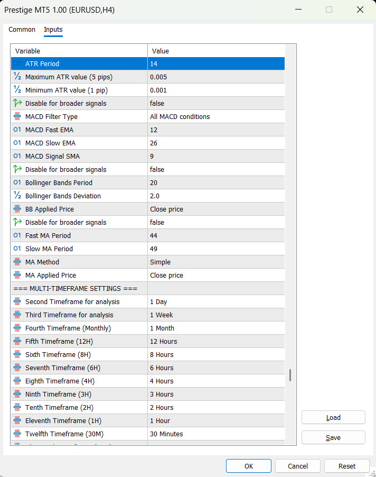Click the enum icon beside Twelfth Timeframe (30M)
376x477 pixels.
(x=17, y=434)
